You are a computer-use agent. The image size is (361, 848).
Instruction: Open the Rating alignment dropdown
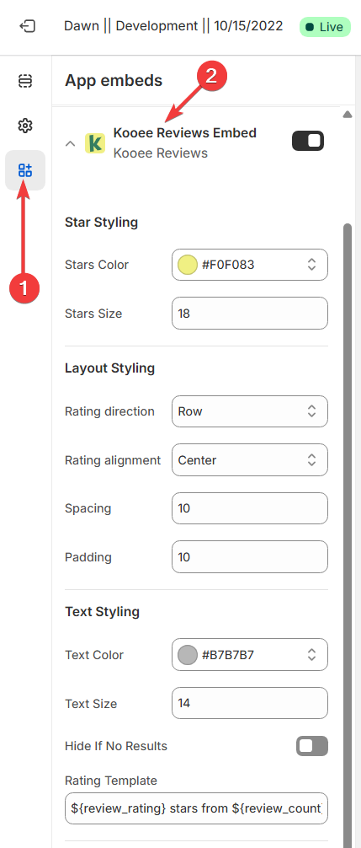[x=250, y=459]
